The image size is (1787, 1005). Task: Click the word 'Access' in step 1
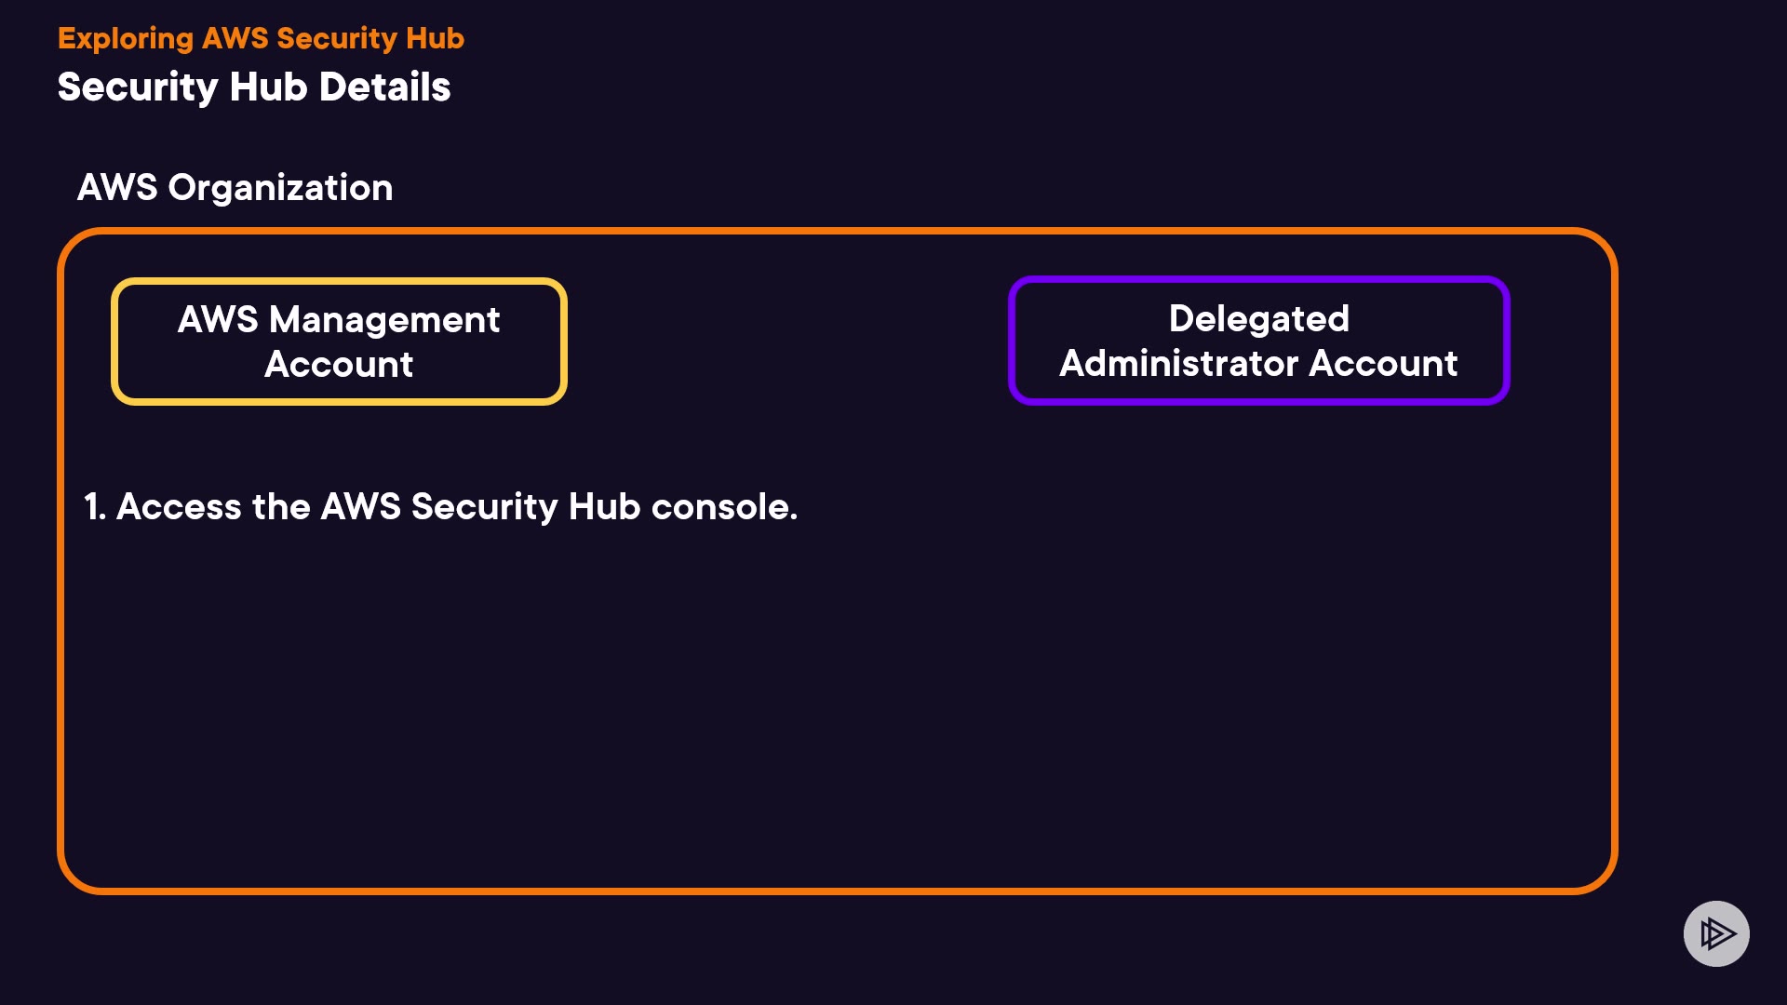(x=179, y=506)
